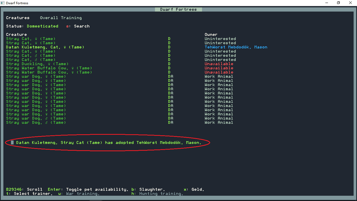Click the D flag in Stray Duckling row
Screen dimensions: 357x201
pyautogui.click(x=169, y=64)
